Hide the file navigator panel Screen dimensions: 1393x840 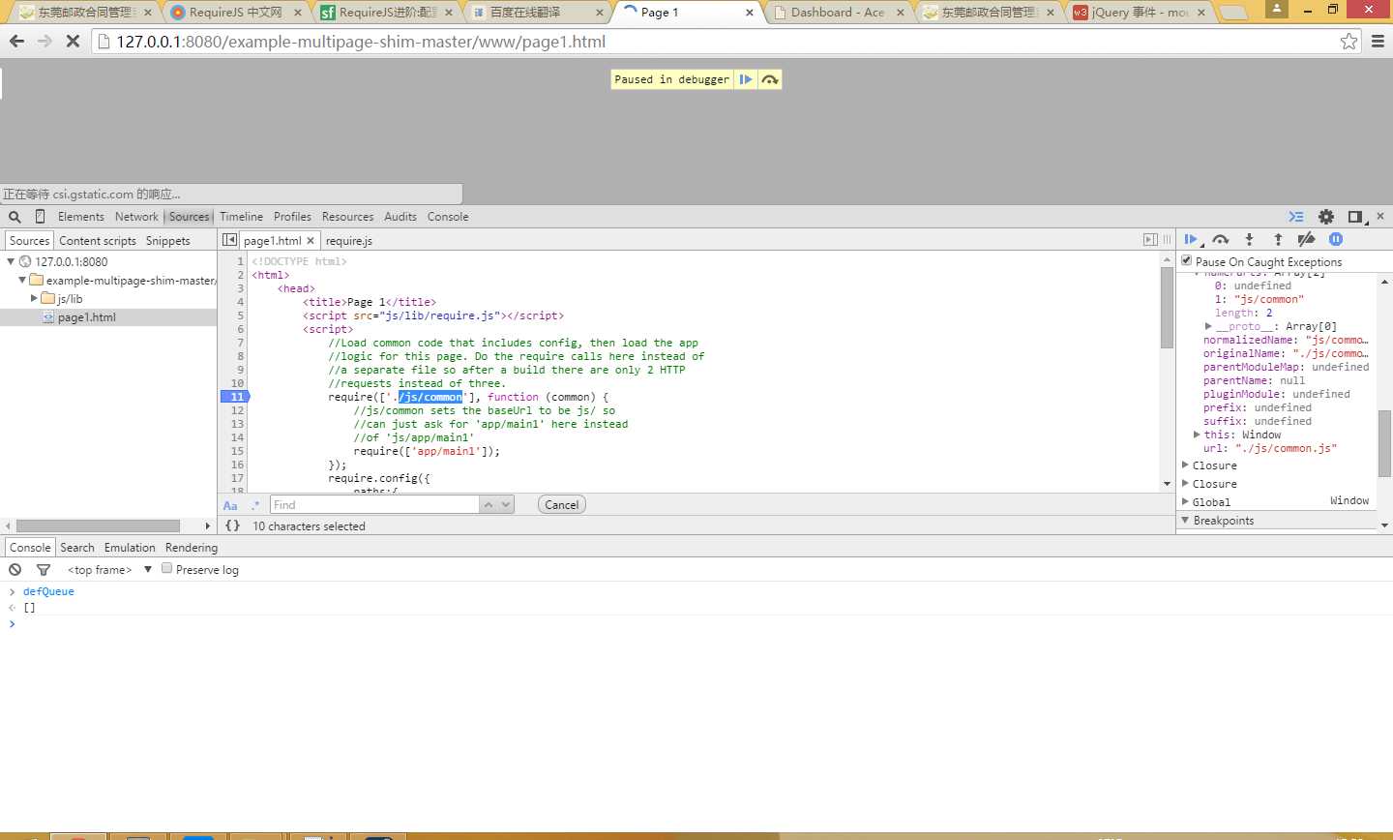tap(229, 240)
